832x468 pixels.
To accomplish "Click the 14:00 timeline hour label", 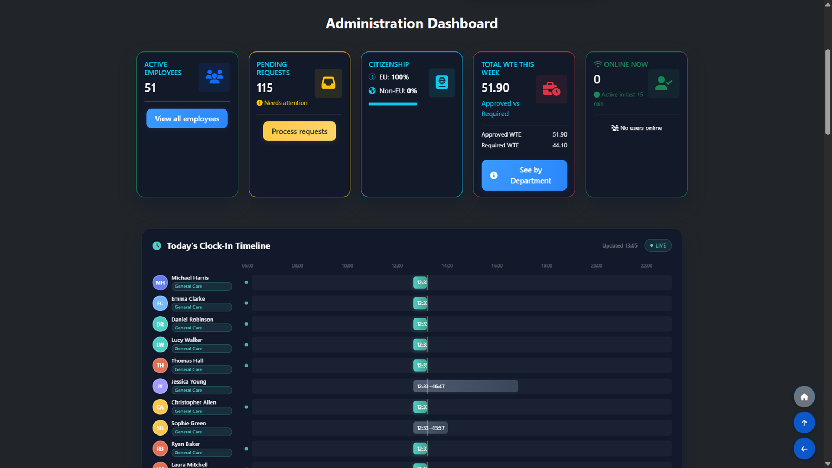I will (x=447, y=266).
